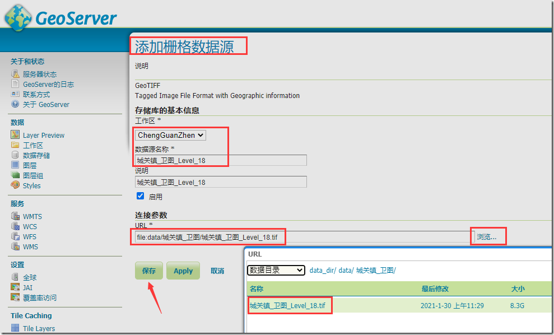Open the Styles page
The image size is (554, 335).
point(31,185)
